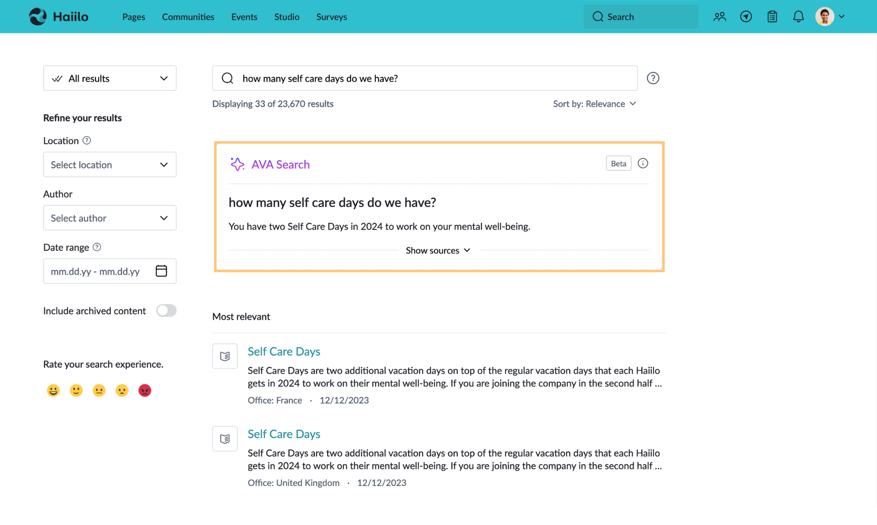Open notifications via the bell icon
The height and width of the screenshot is (525, 877).
pos(799,16)
